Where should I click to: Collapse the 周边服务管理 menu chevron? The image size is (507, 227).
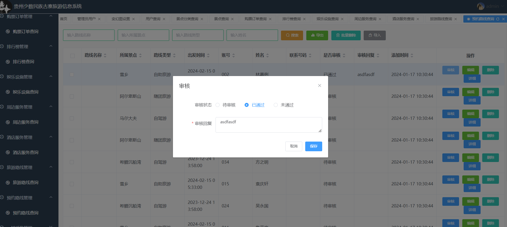[51, 107]
